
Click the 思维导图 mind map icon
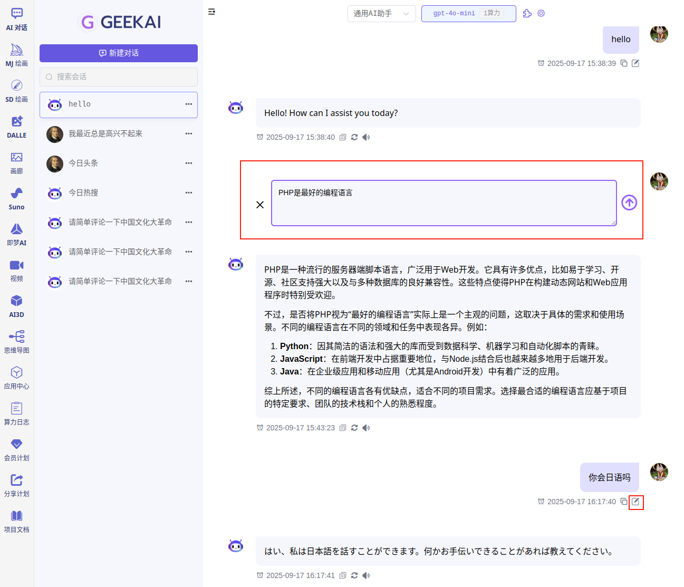[x=16, y=342]
